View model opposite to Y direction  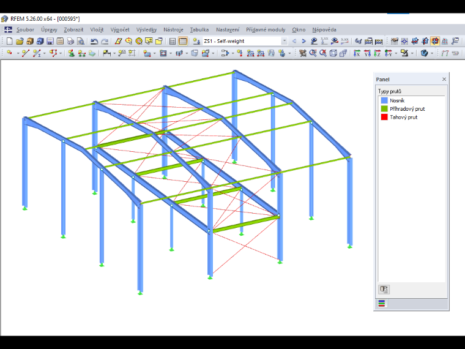(x=388, y=53)
